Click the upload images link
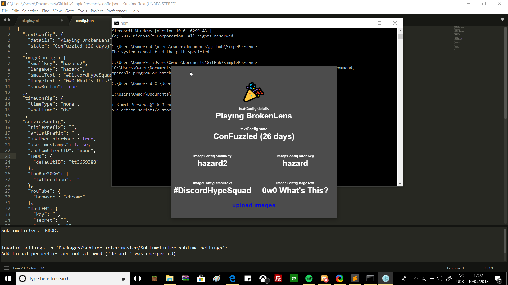This screenshot has height=285, width=508. (x=254, y=205)
